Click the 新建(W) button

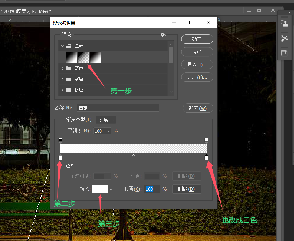pyautogui.click(x=198, y=108)
